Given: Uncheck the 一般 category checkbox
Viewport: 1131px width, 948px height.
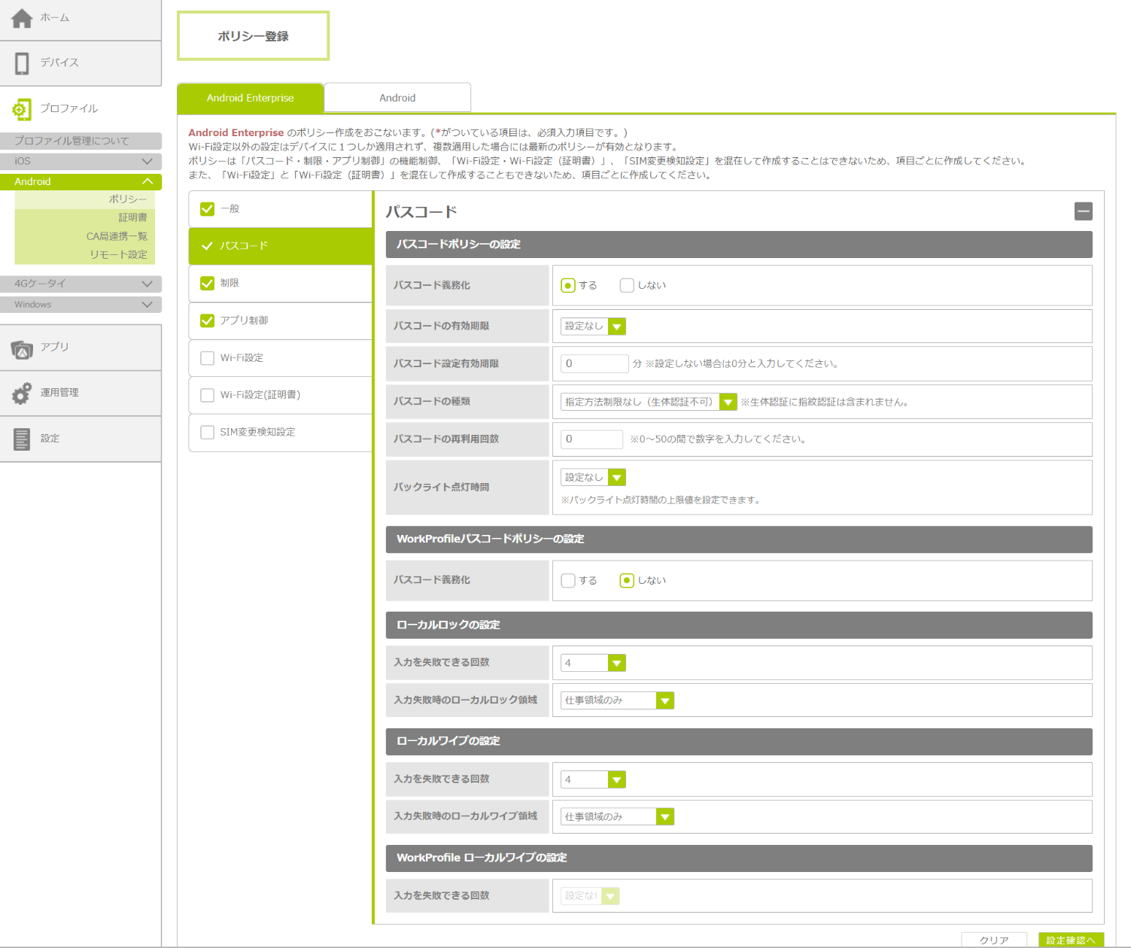Looking at the screenshot, I should [x=208, y=209].
